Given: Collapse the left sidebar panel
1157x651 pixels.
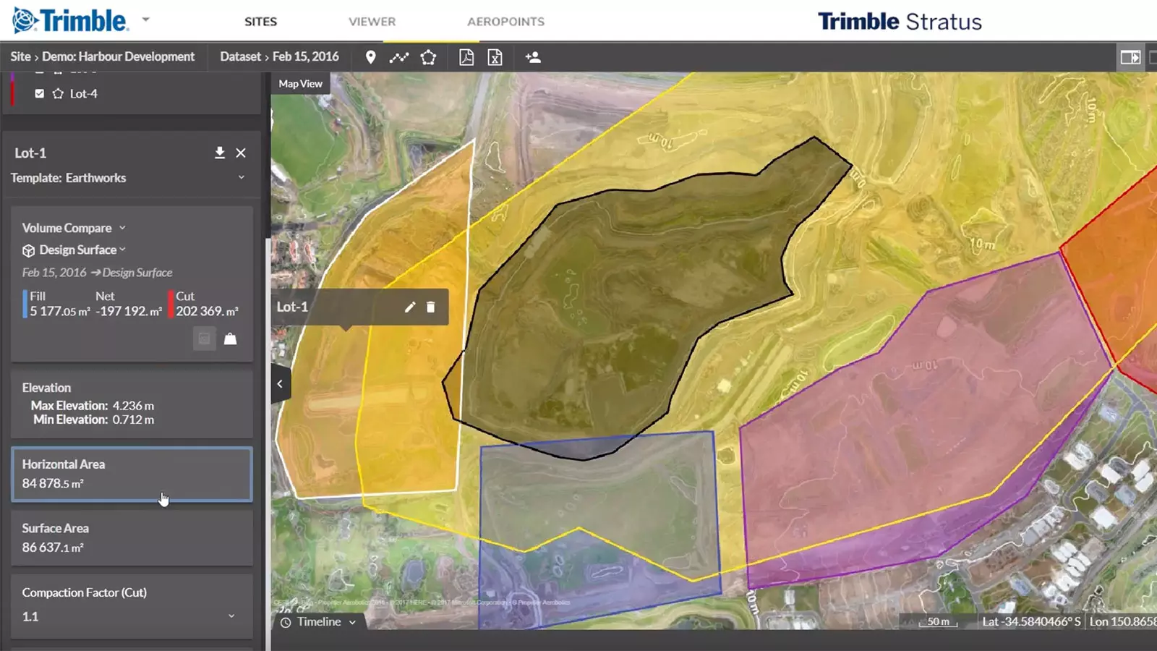Looking at the screenshot, I should [x=281, y=383].
